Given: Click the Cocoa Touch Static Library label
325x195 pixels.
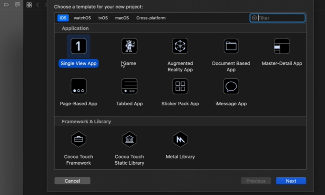Looking at the screenshot, I should click(x=129, y=160).
